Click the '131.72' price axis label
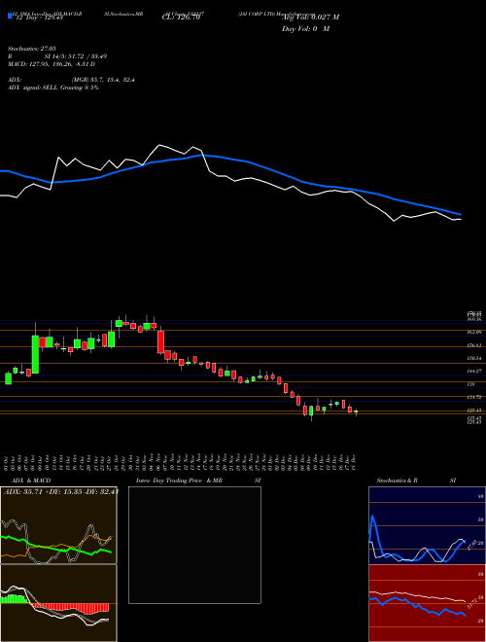486x642 pixels. point(473,397)
